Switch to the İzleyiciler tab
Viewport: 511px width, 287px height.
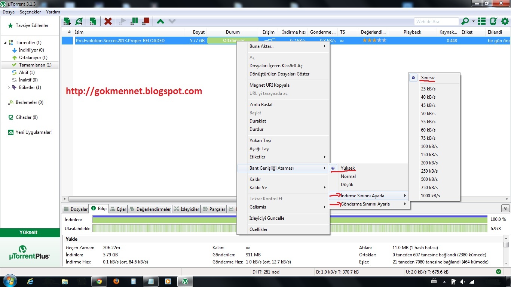click(187, 209)
